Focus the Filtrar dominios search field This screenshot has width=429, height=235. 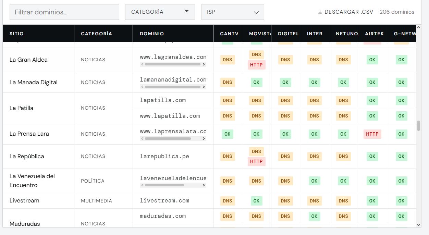[x=64, y=12]
